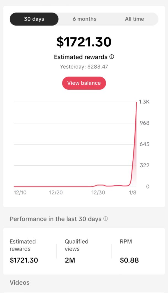Switch to the 6 months tab
Viewport: 168px width, 293px height.
(x=85, y=19)
